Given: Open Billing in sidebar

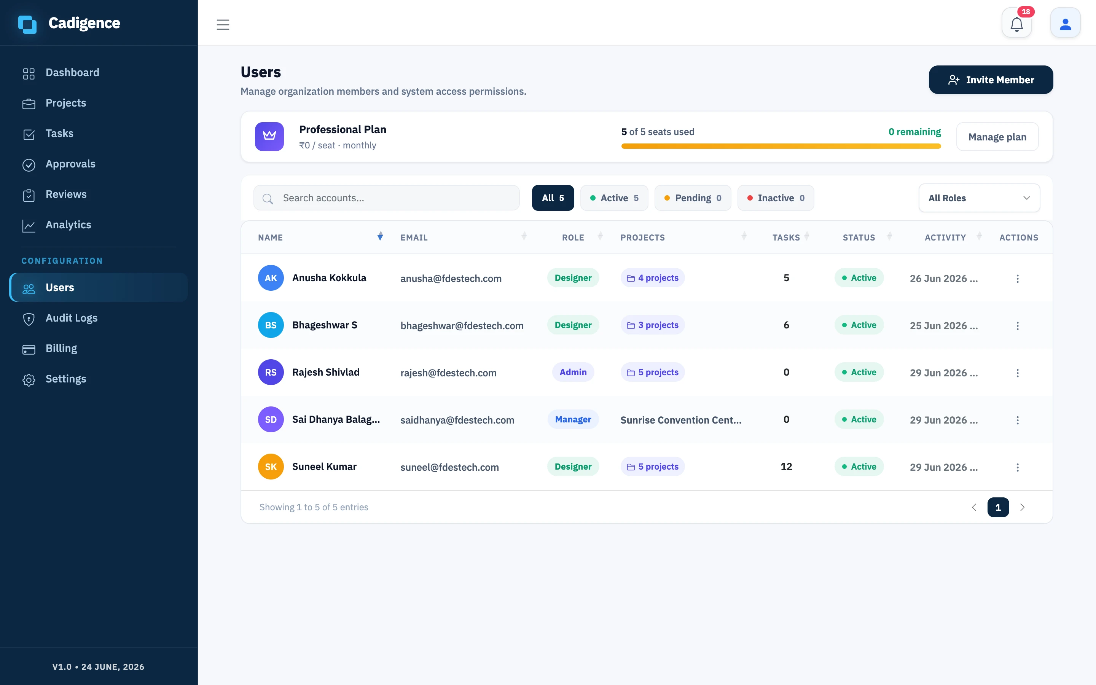Looking at the screenshot, I should tap(99, 348).
